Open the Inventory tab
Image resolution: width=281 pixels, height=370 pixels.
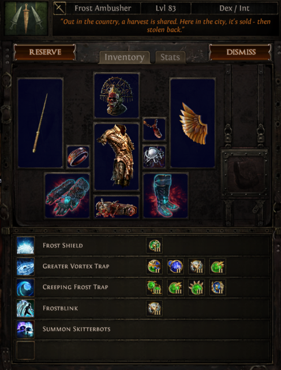125,57
